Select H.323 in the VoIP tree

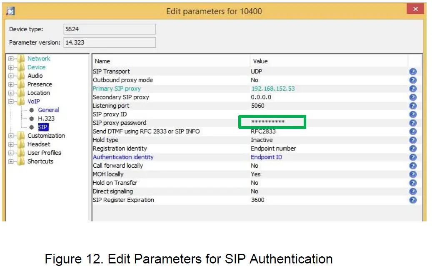click(46, 119)
